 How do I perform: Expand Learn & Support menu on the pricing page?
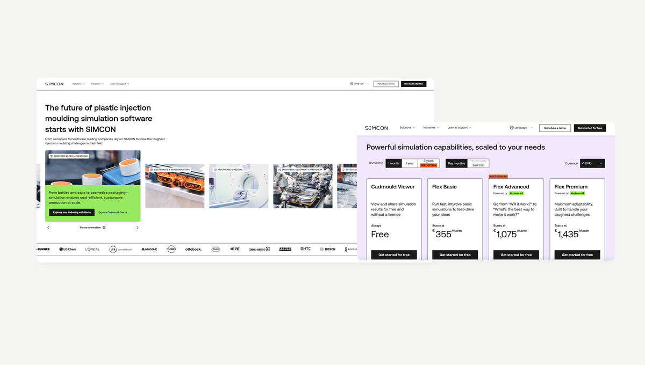point(460,128)
